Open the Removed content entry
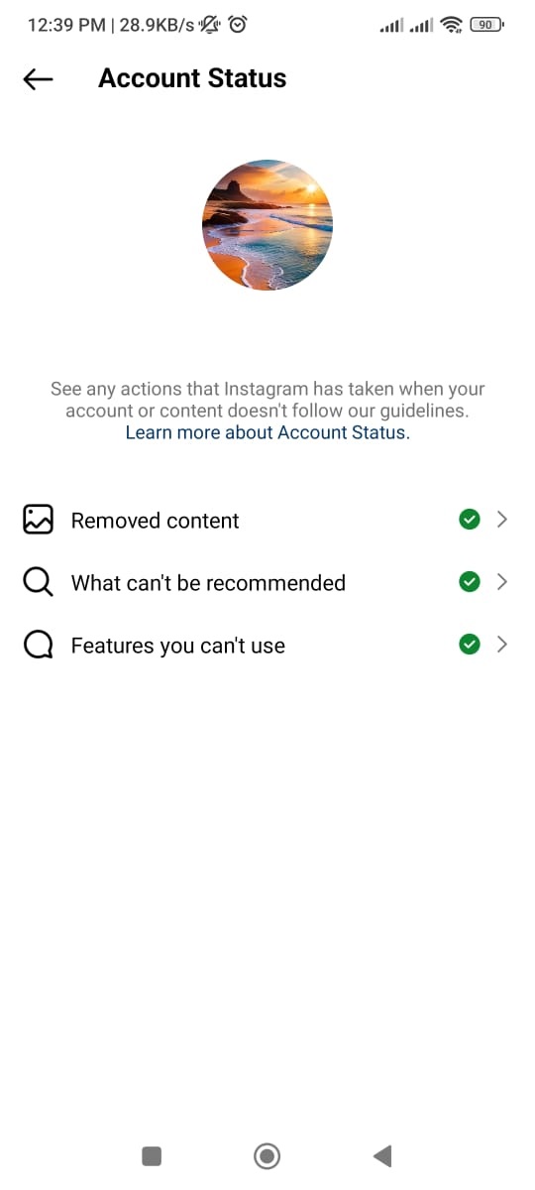The image size is (535, 1190). tap(267, 520)
